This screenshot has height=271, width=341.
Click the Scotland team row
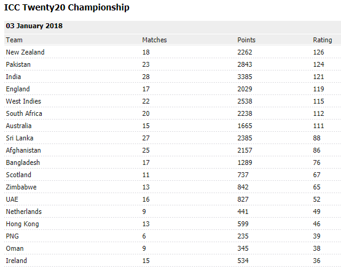173,175
